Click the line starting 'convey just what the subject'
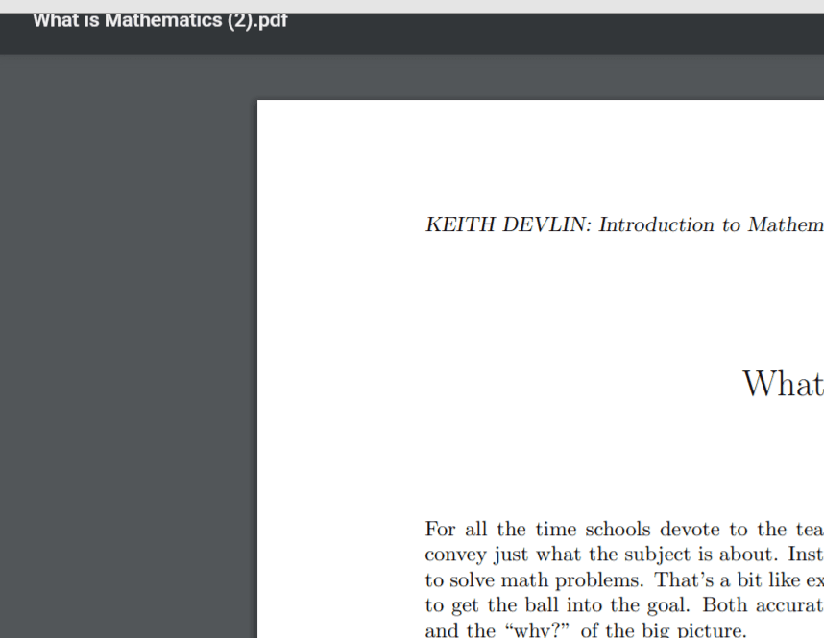Screen dimensions: 824x638 (624, 555)
